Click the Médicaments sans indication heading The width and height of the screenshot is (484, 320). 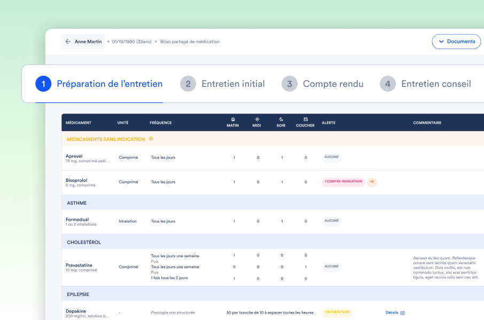point(106,139)
